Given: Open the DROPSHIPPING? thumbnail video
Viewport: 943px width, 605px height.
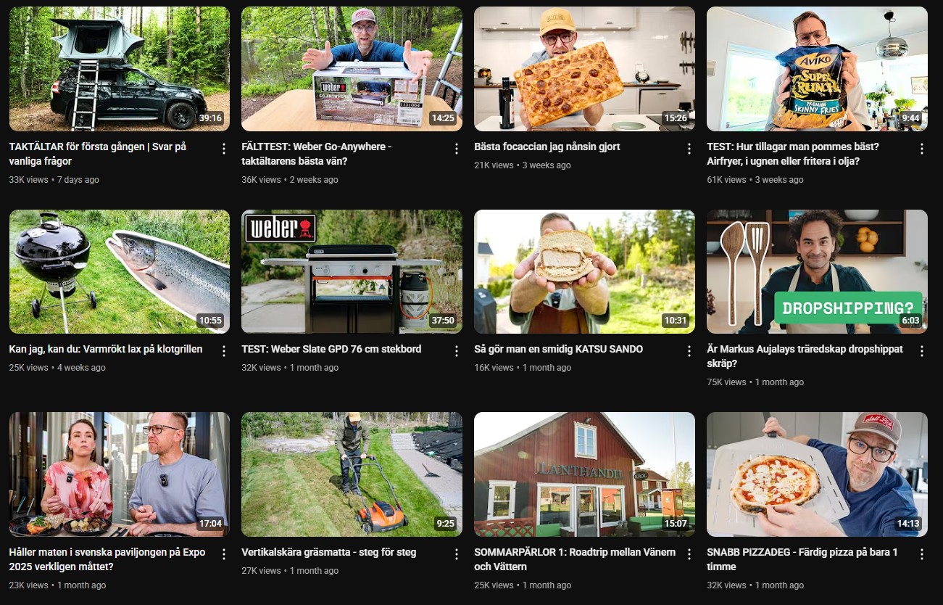Looking at the screenshot, I should [817, 272].
